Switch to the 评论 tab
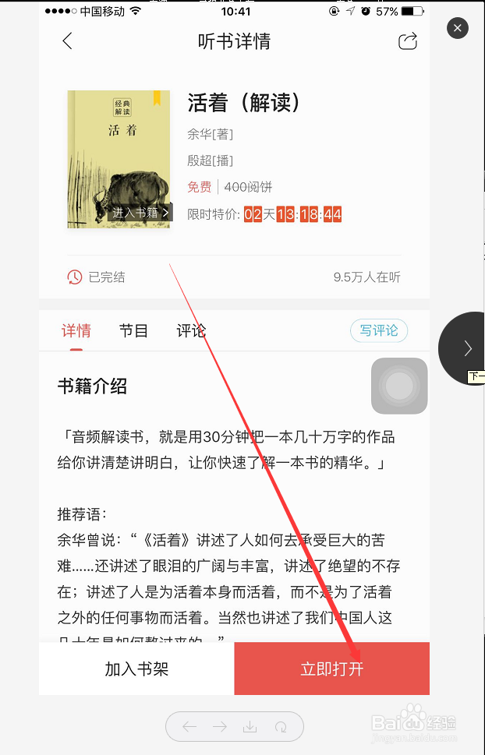The height and width of the screenshot is (755, 485). tap(191, 331)
